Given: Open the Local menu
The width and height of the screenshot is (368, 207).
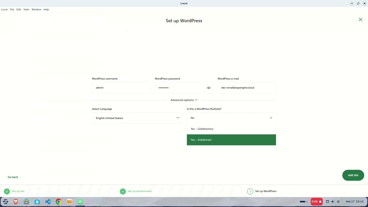Looking at the screenshot, I should 4,9.
